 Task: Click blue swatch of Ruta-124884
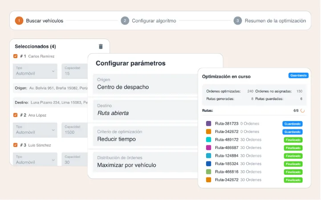click(x=208, y=156)
